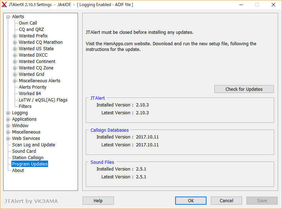This screenshot has width=282, height=209.
Task: Select the Own Call item
Action: click(x=28, y=23)
